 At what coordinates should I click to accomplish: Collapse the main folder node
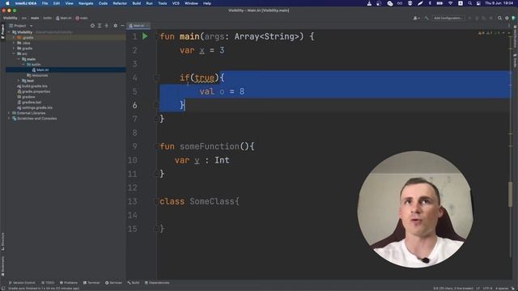click(x=19, y=59)
